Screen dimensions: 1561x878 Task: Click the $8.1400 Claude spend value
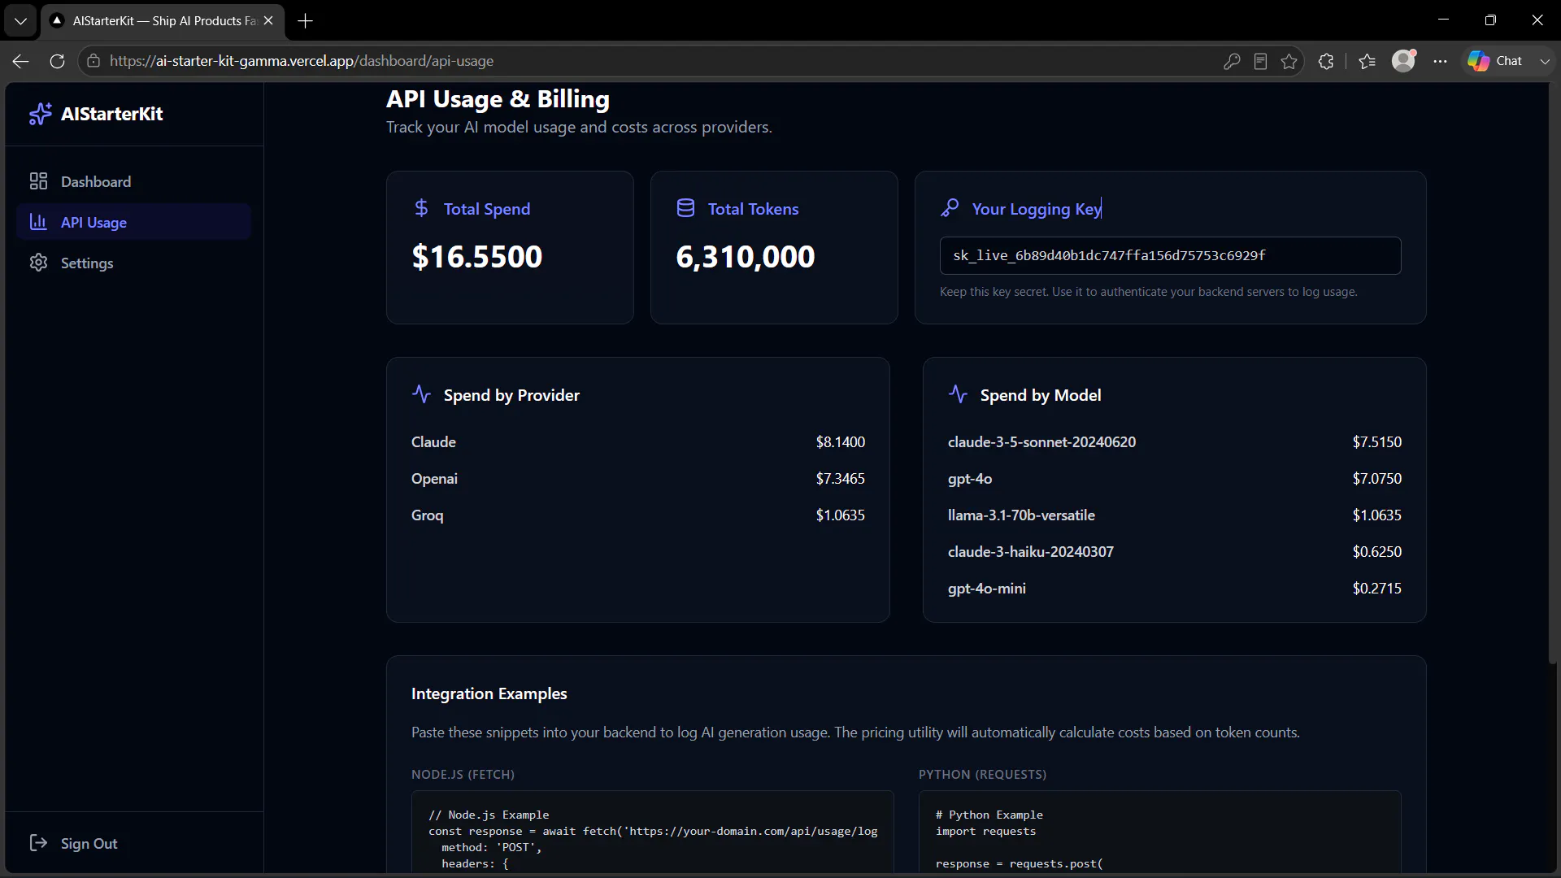point(841,441)
